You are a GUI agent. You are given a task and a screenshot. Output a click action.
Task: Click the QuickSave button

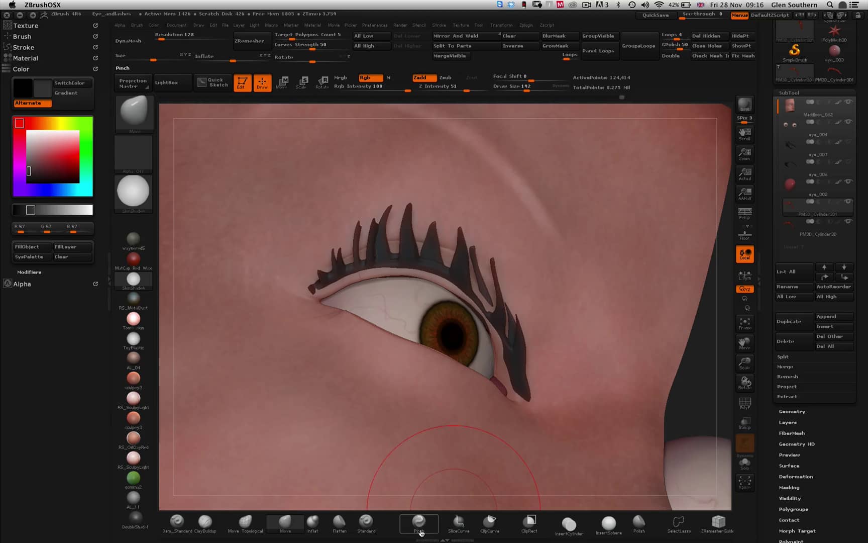point(655,15)
